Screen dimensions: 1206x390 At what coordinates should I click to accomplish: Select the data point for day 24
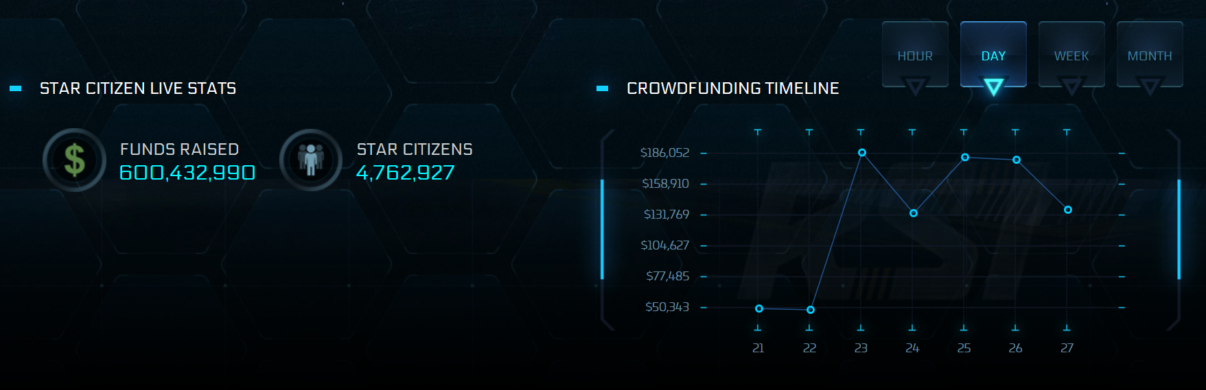coord(914,213)
